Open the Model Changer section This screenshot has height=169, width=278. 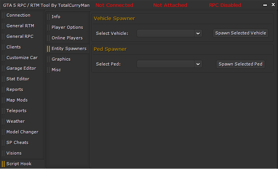[x=22, y=132]
